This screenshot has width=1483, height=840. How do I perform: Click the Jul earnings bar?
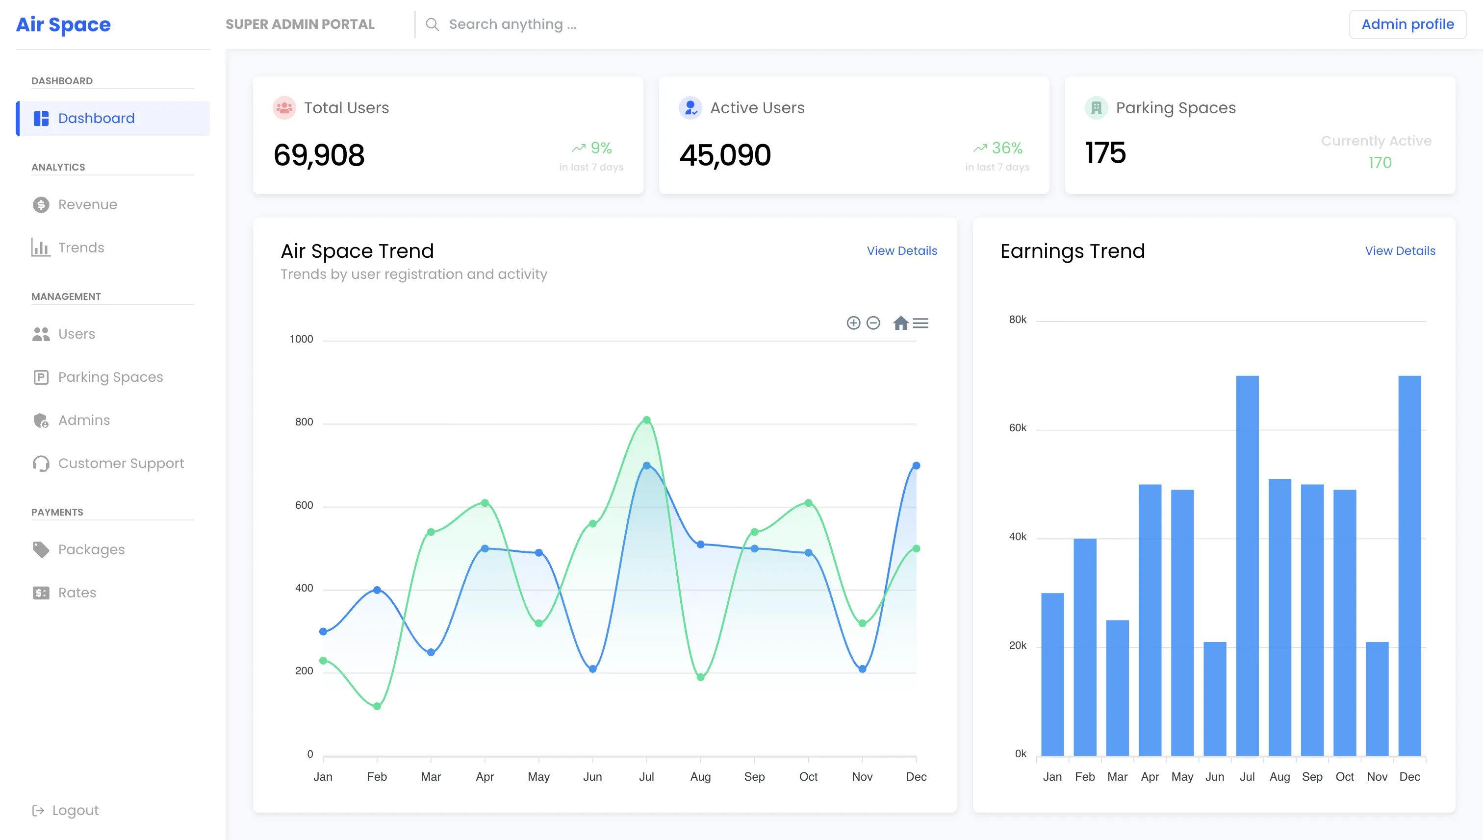(1247, 566)
